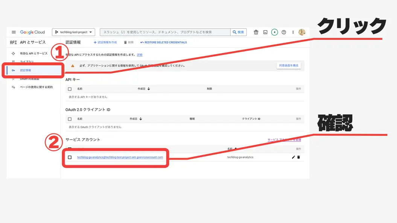
Task: Click RESTORE DELETED CREDENTIALS
Action: 164,42
